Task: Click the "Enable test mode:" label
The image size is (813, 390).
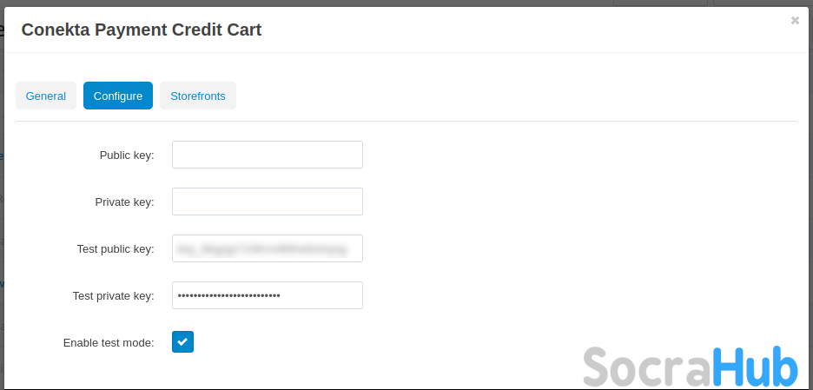Action: pyautogui.click(x=109, y=343)
